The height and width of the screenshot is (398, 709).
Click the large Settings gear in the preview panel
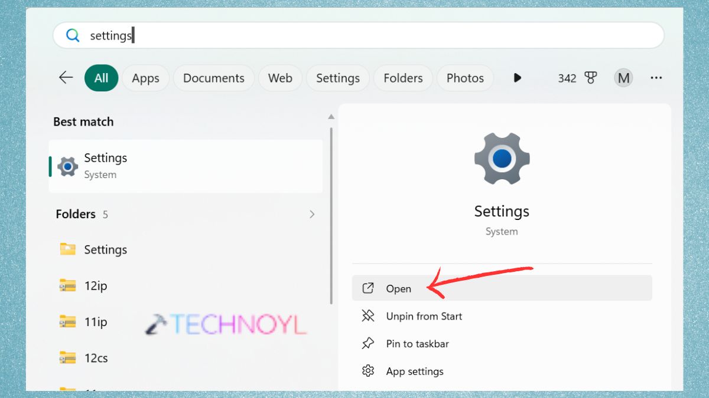tap(502, 158)
